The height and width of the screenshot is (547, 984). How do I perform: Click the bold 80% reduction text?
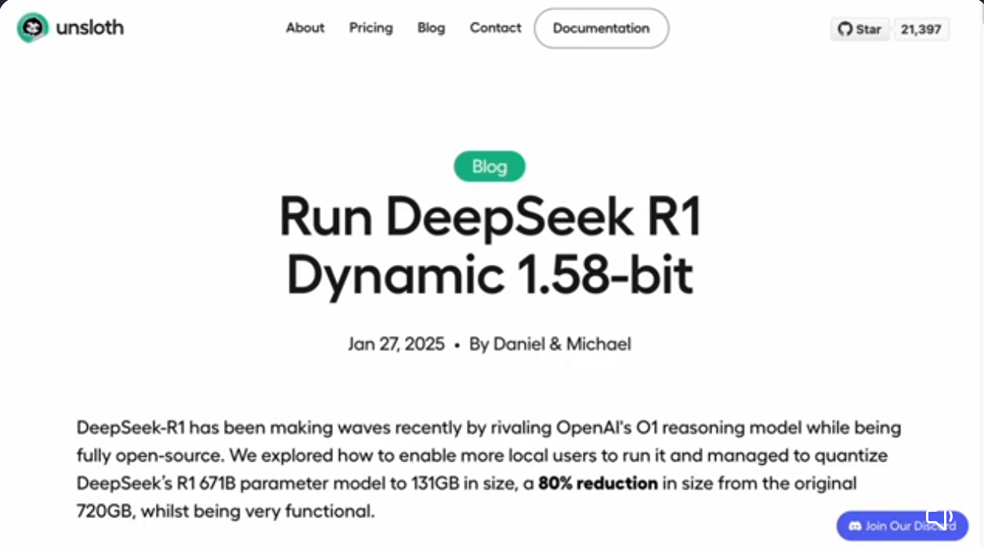point(598,484)
